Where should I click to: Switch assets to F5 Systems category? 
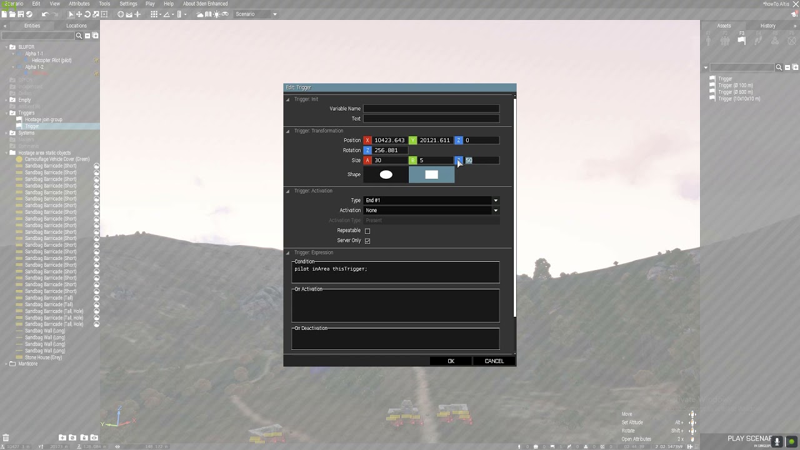pos(775,41)
